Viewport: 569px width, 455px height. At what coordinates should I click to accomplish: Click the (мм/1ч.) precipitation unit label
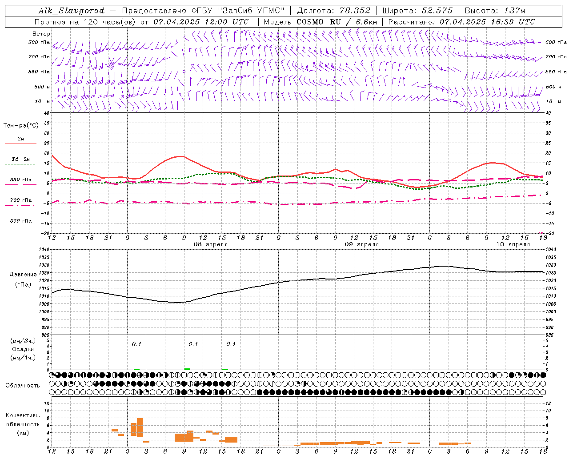[x=23, y=358]
